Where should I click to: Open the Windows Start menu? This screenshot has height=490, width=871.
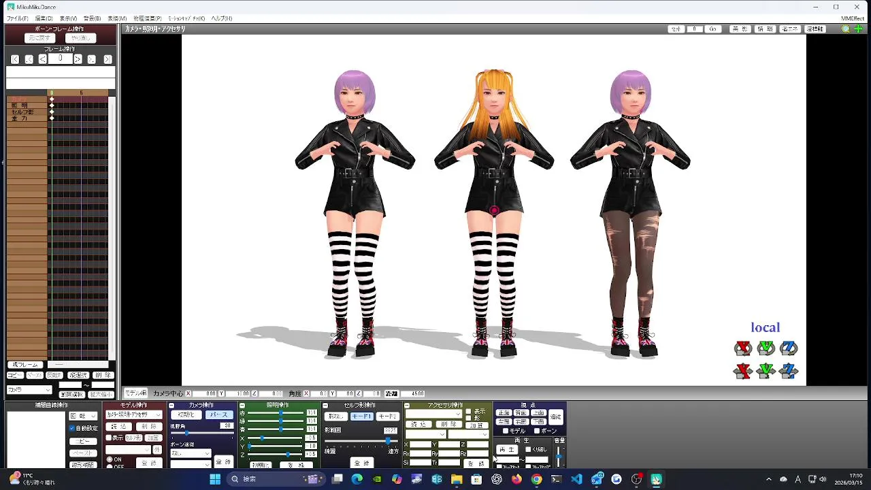click(x=215, y=479)
